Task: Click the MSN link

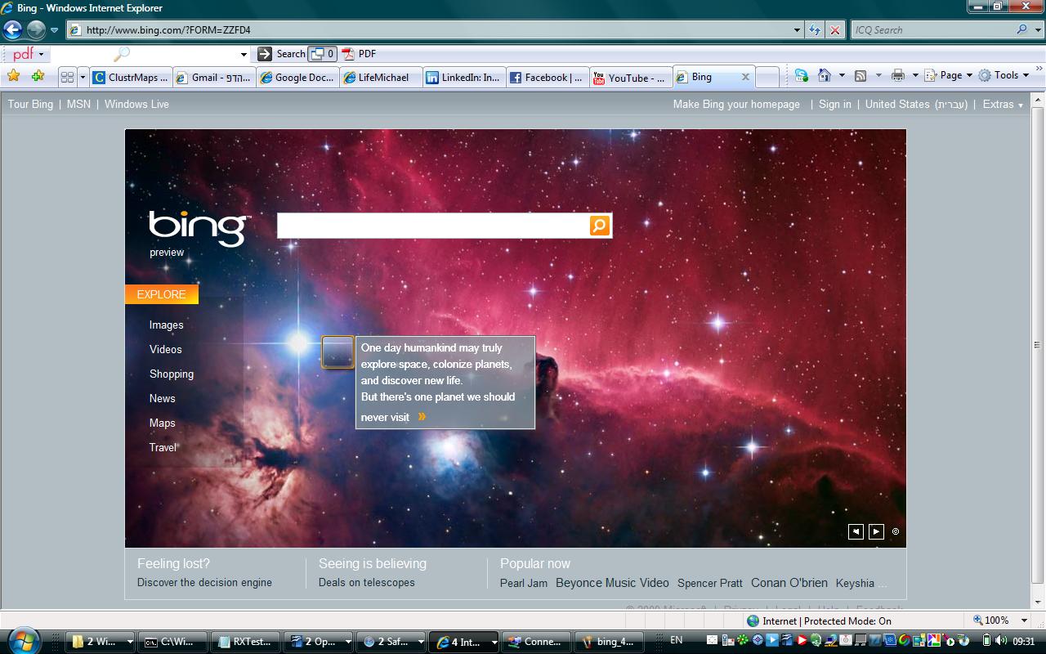Action: tap(78, 104)
